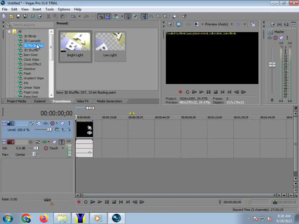Select the Envelope Edit tool
Screen dimensions: 299x224
[151, 16]
